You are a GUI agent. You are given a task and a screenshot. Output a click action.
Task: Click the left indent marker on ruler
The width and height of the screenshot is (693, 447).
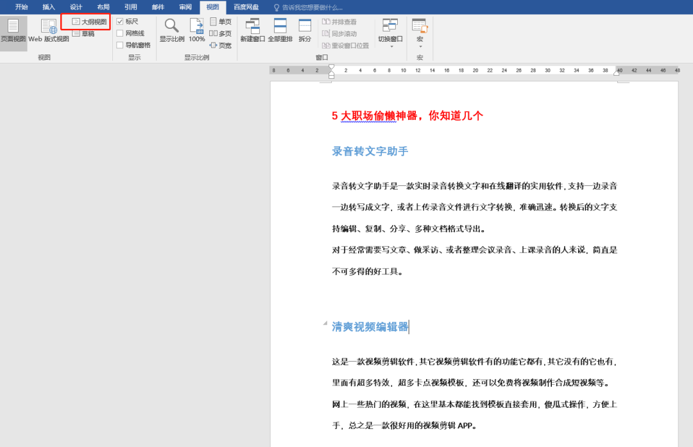click(332, 76)
